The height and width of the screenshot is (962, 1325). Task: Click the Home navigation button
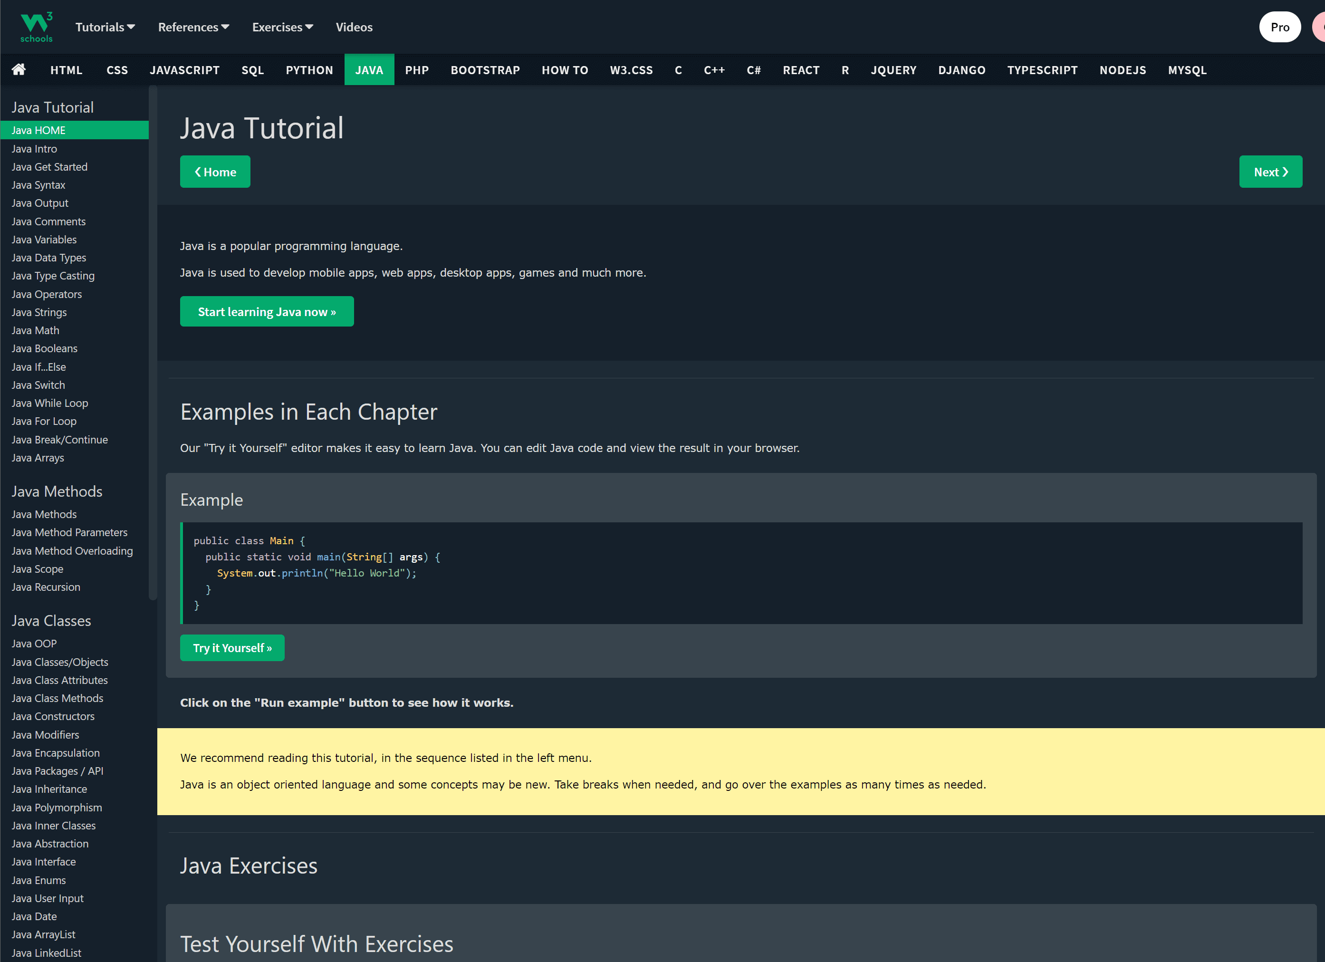[x=214, y=171]
